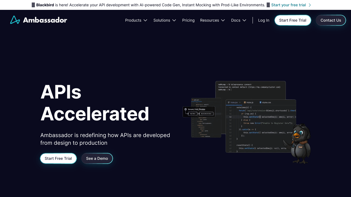
Task: Expand the Products dropdown menu
Action: coord(136,20)
